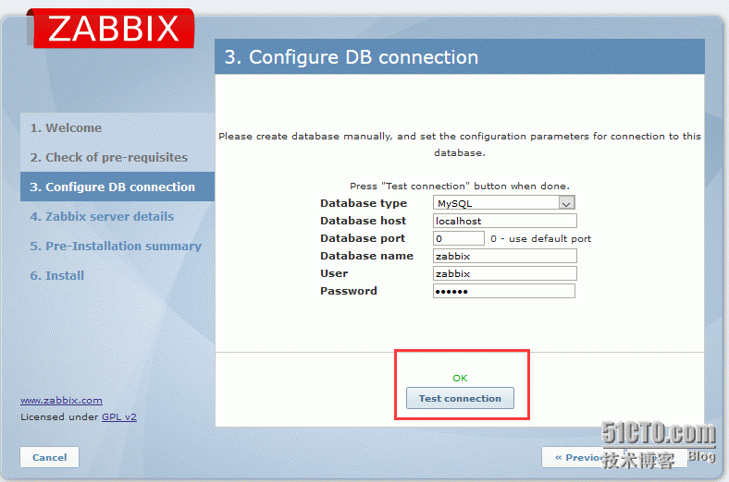
Task: Click the Database port input field
Action: 459,238
